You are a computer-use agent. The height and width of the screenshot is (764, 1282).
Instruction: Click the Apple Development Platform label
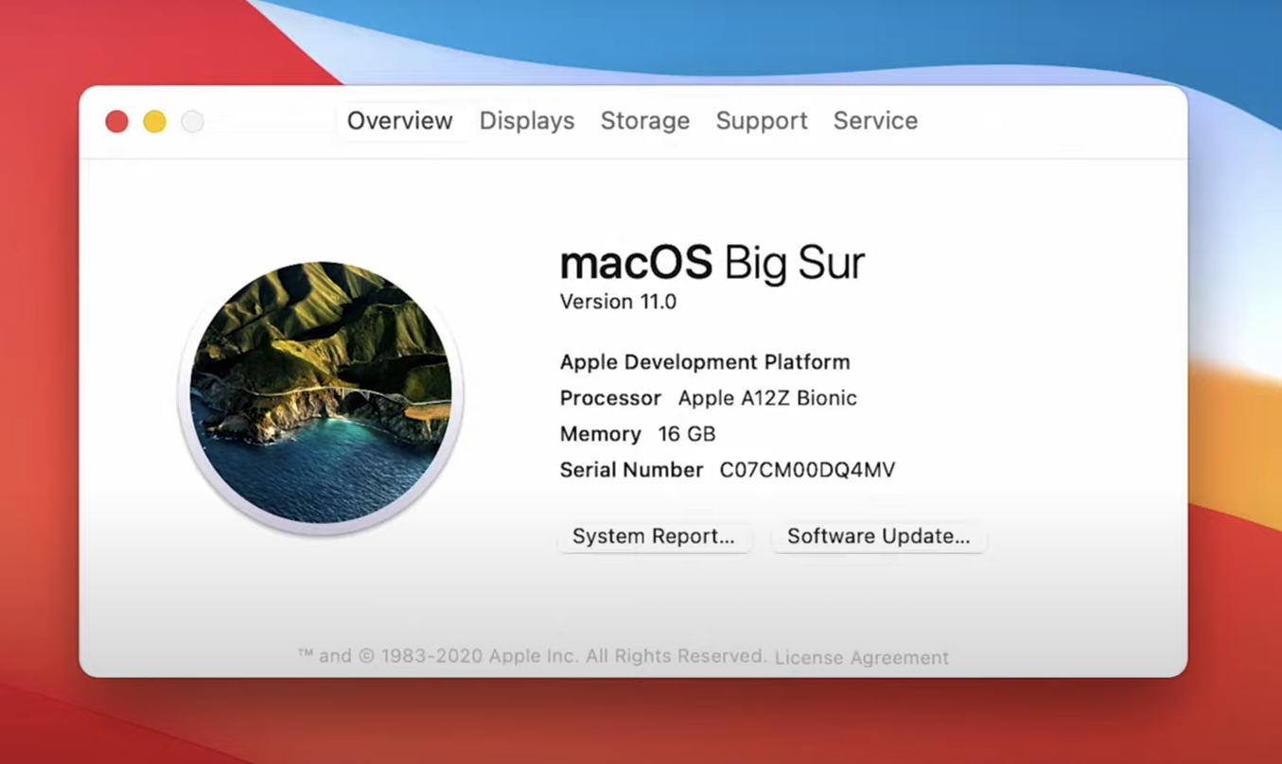705,362
